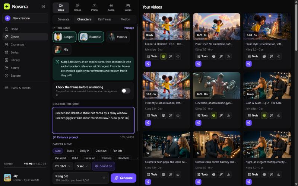Image resolution: width=298 pixels, height=186 pixels.
Task: Add Nia to this shot
Action: coord(62,49)
